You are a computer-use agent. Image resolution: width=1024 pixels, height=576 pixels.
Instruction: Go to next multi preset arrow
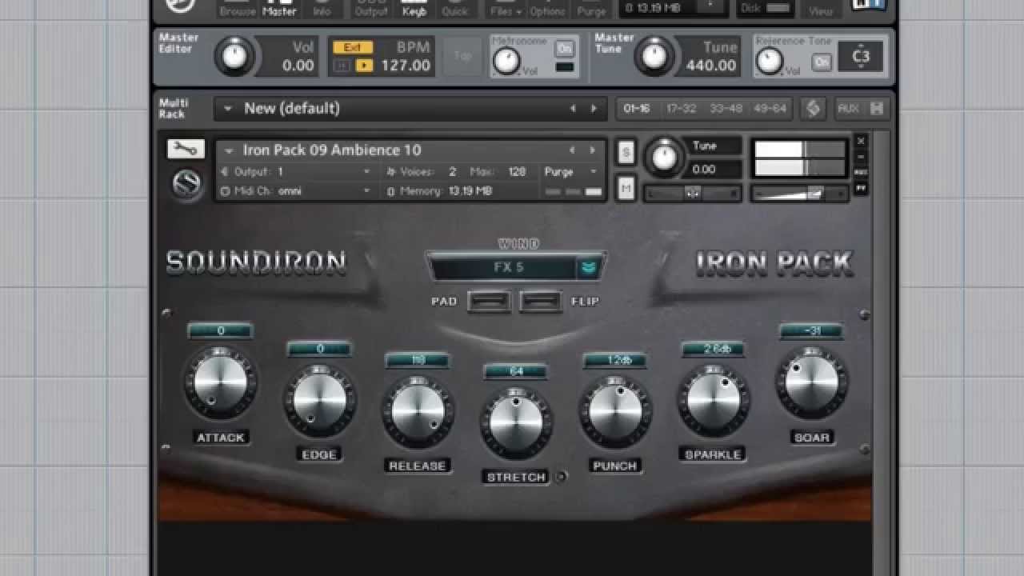[594, 109]
